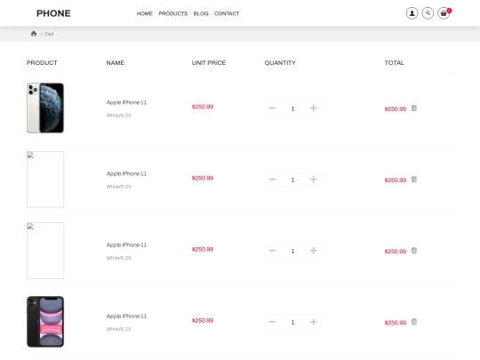Click total $250.99 of black iPhone row
Viewport: 480px width, 360px height.
click(396, 323)
